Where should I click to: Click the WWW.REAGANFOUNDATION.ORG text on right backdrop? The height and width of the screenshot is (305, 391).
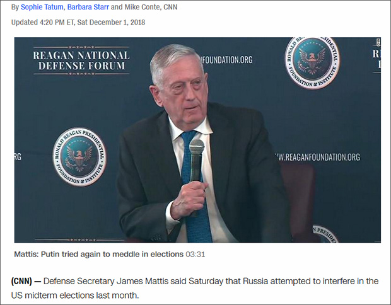coord(317,158)
